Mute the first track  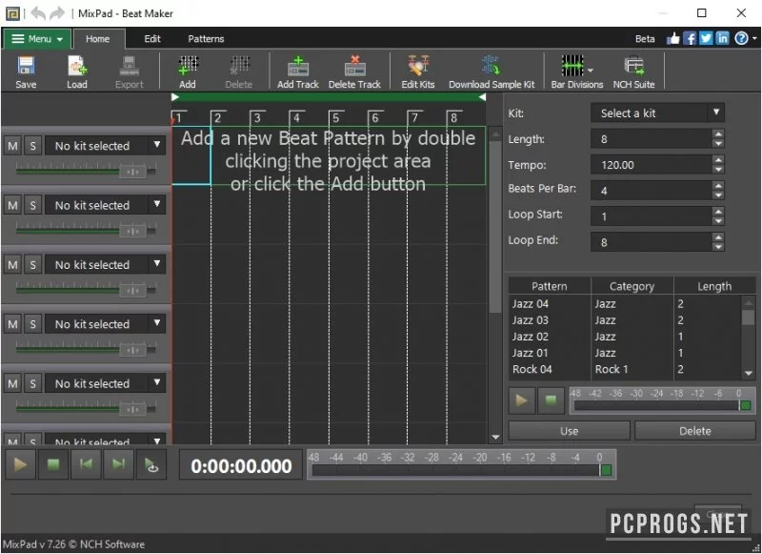(12, 146)
